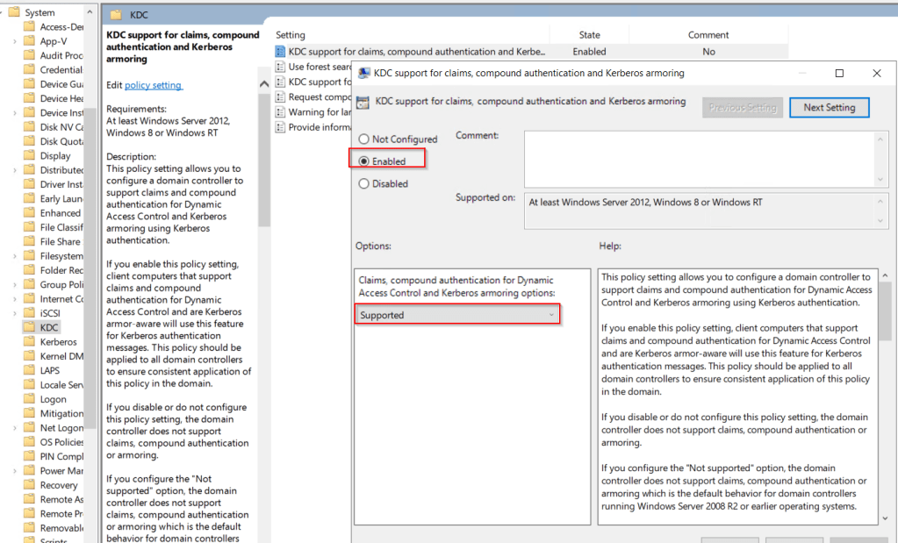Click the Next Setting button
The height and width of the screenshot is (543, 898).
[x=829, y=108]
